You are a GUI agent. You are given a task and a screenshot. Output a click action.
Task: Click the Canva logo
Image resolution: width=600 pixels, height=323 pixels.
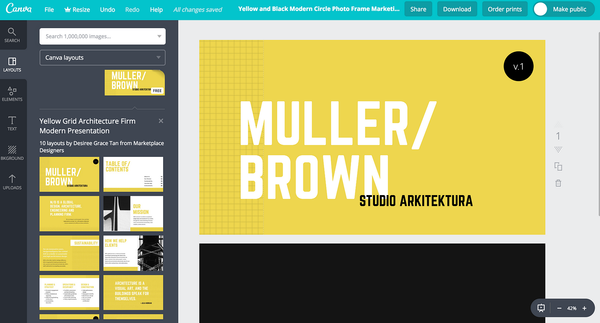(19, 8)
